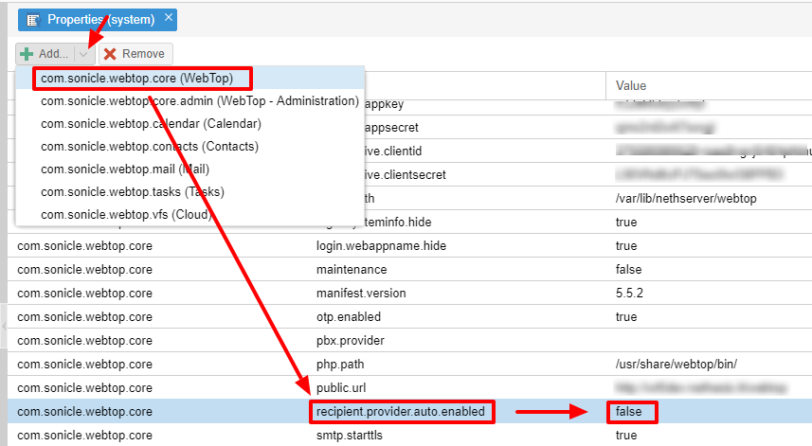Click the red X Remove icon
This screenshot has height=446, width=812.
pyautogui.click(x=110, y=54)
